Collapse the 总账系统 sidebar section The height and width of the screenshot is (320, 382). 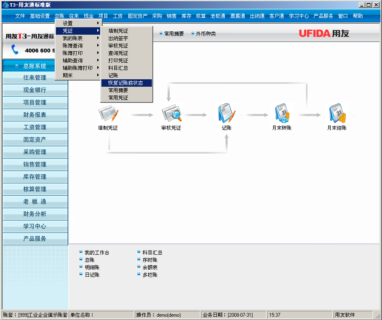pyautogui.click(x=17, y=66)
